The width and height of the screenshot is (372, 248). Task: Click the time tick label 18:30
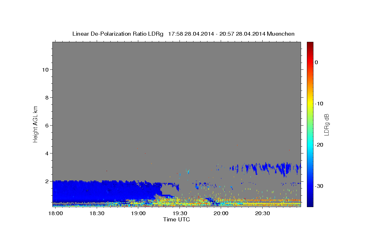coord(97,214)
